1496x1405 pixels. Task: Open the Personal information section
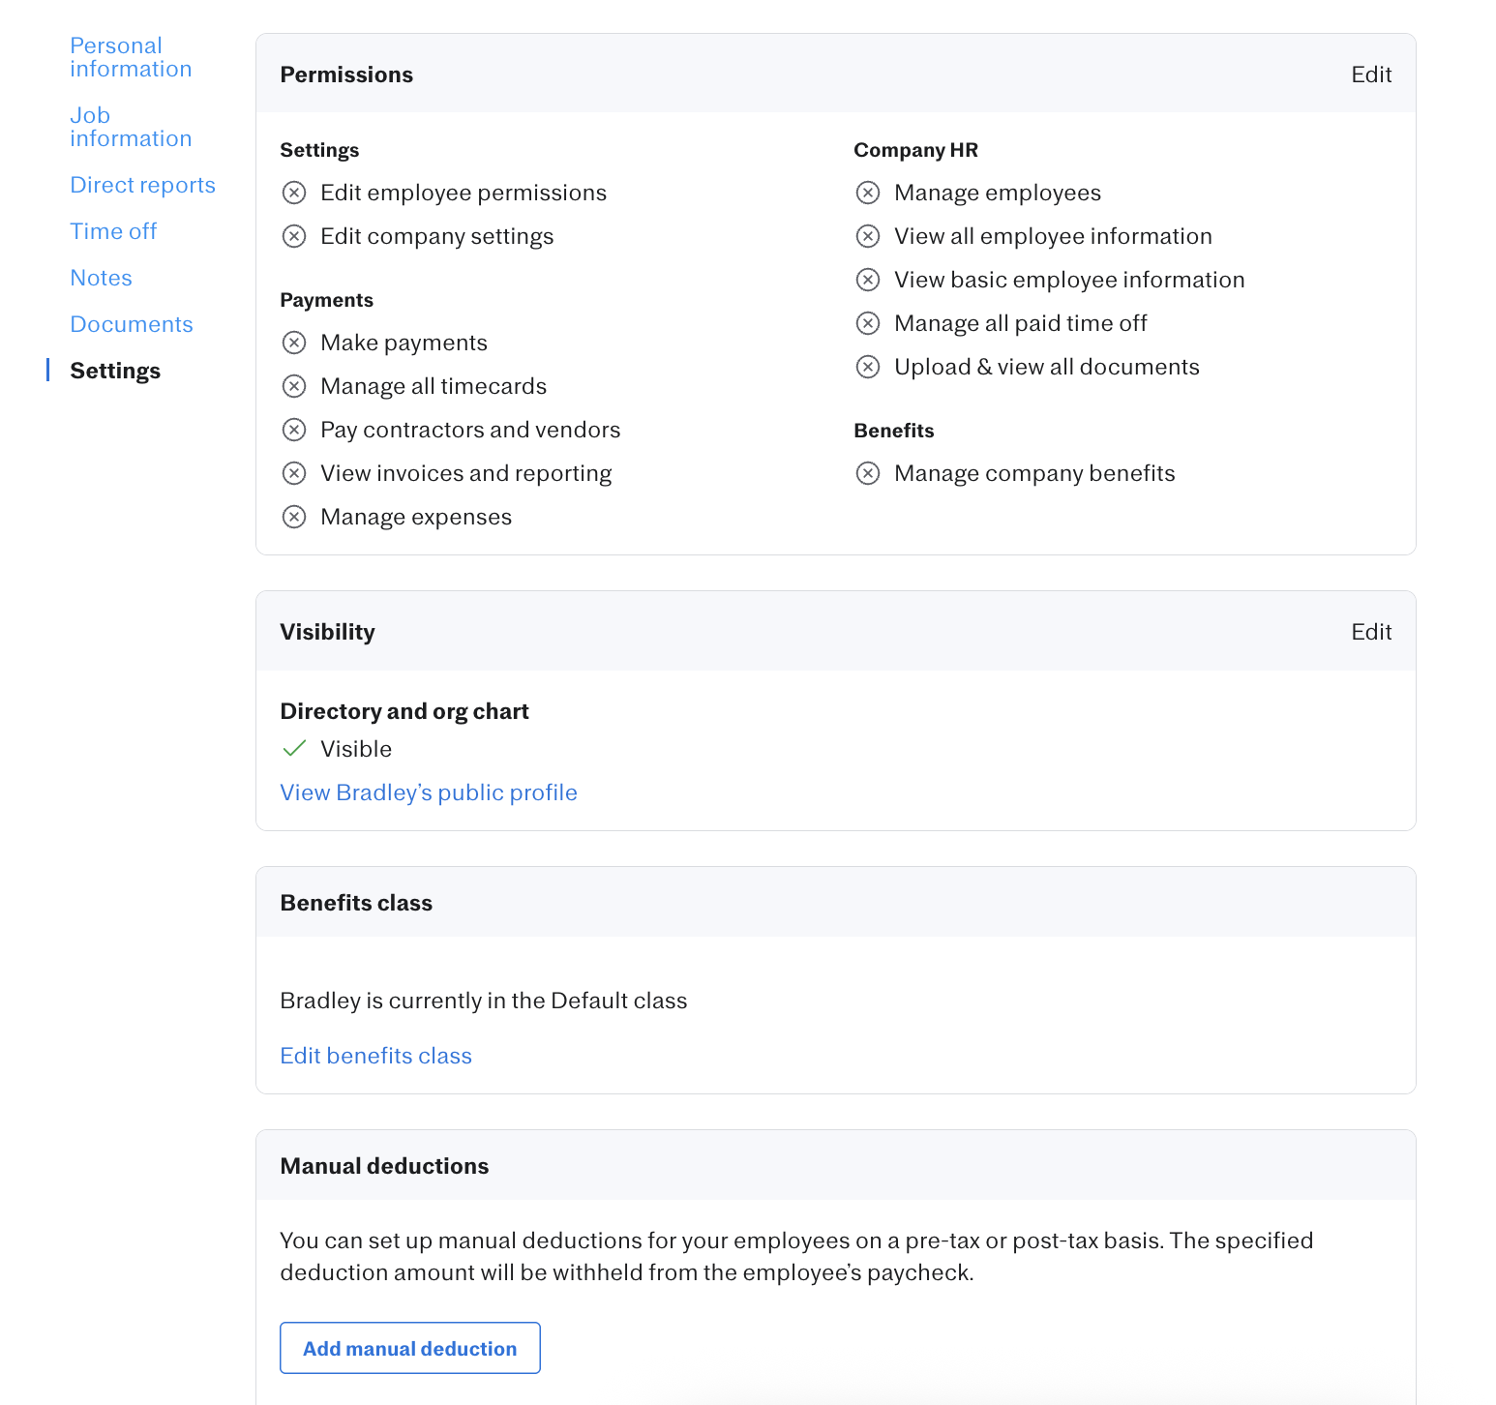click(131, 57)
